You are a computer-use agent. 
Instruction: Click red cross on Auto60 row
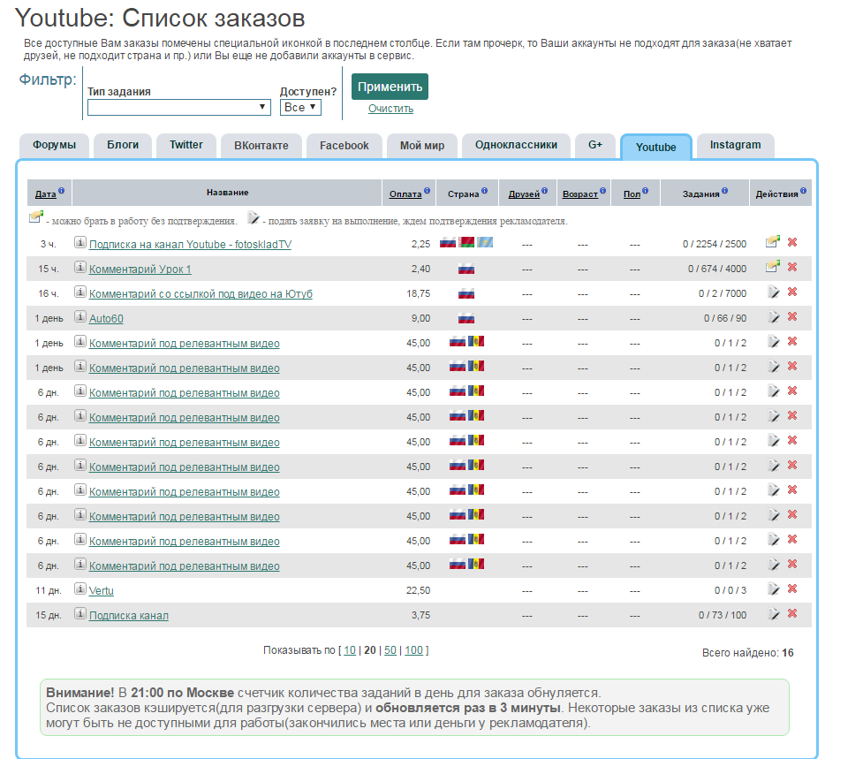(792, 316)
